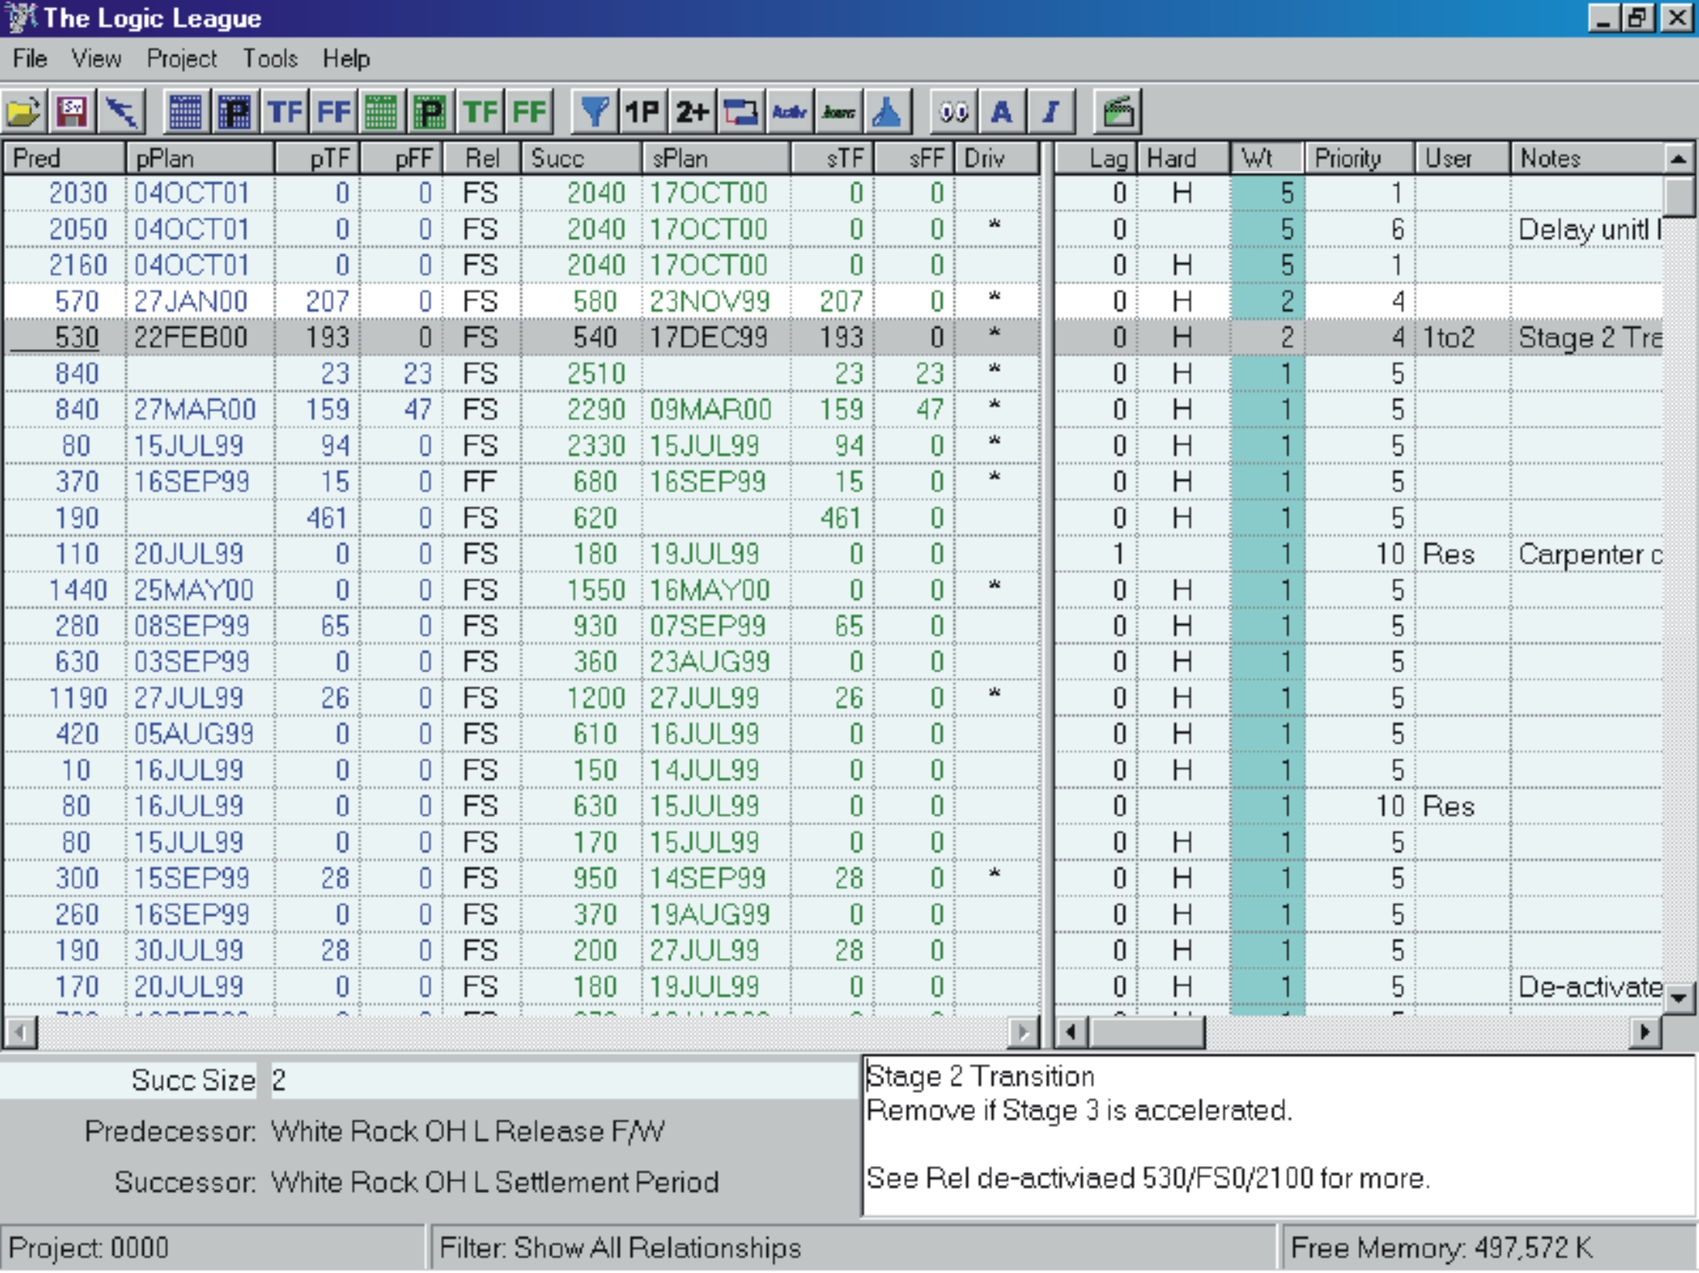Click the 2+ toolbar button

[691, 111]
